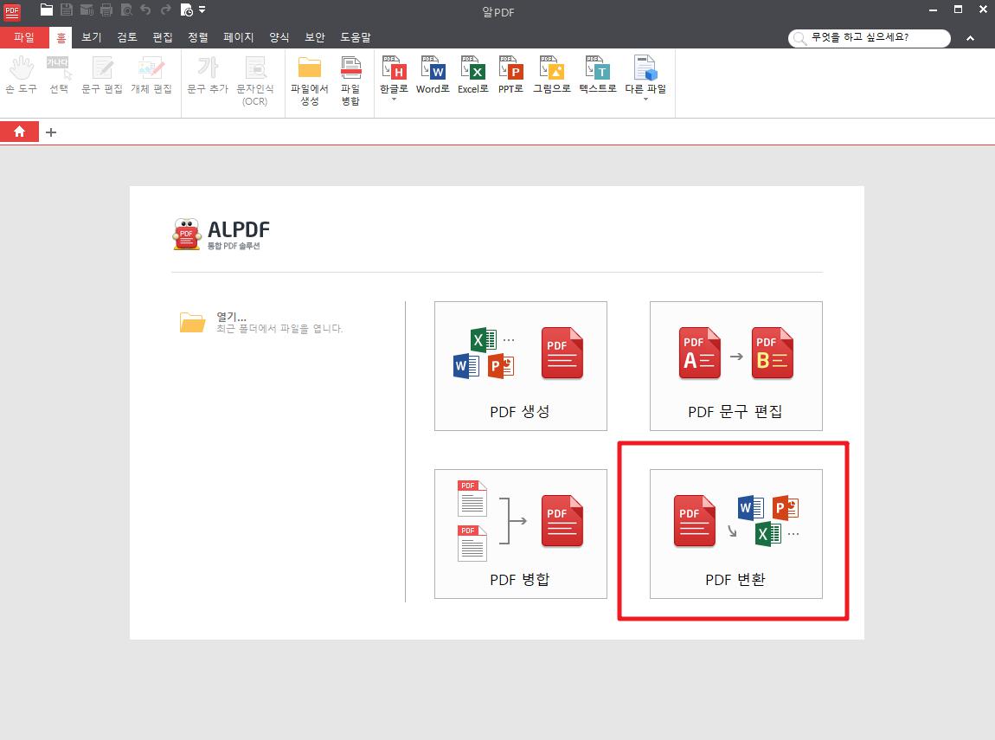Click the Undo arrow icon

click(145, 10)
